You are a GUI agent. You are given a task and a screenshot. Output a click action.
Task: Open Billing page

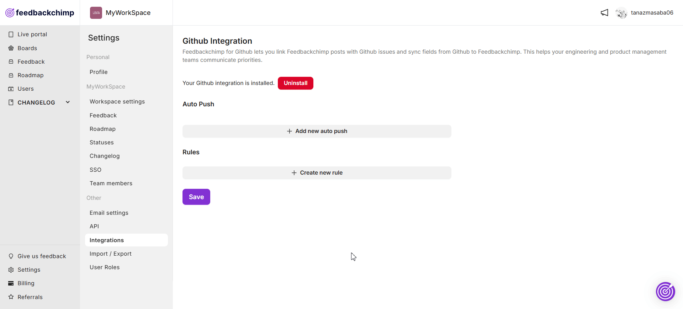pos(26,283)
